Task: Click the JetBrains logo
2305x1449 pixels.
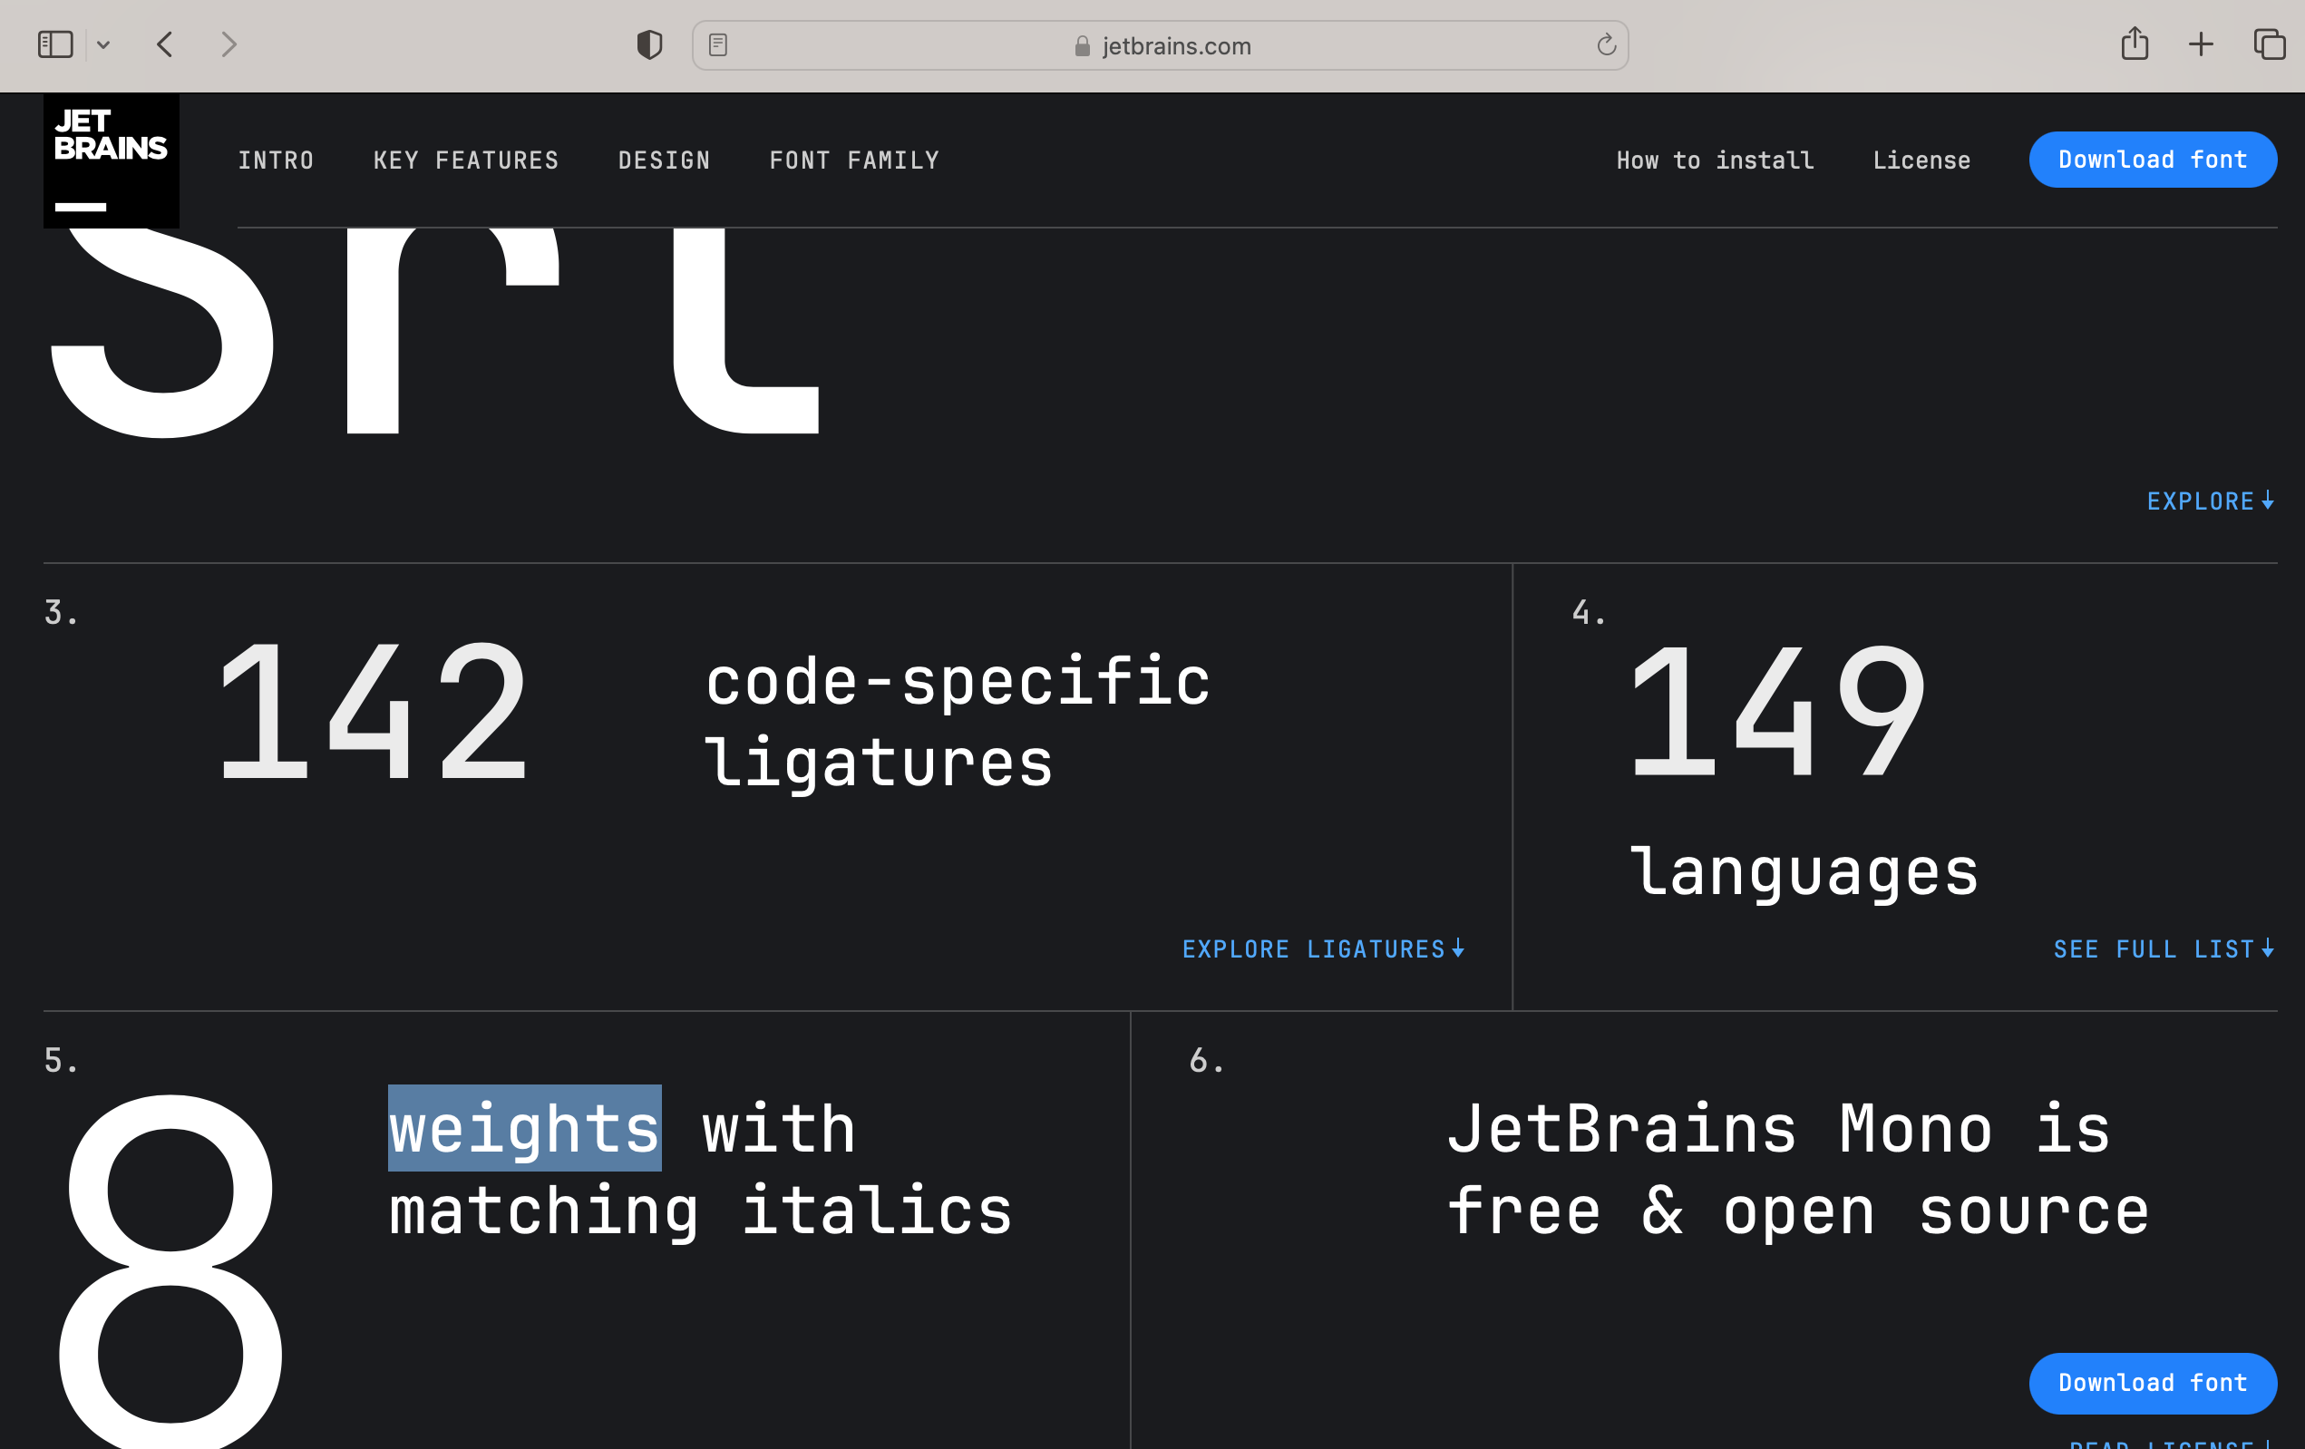Action: tap(110, 159)
